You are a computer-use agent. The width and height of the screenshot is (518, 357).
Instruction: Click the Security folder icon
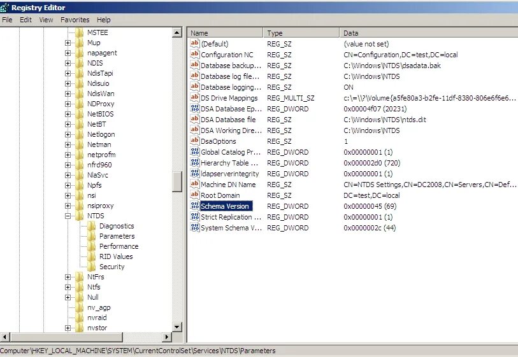(92, 267)
